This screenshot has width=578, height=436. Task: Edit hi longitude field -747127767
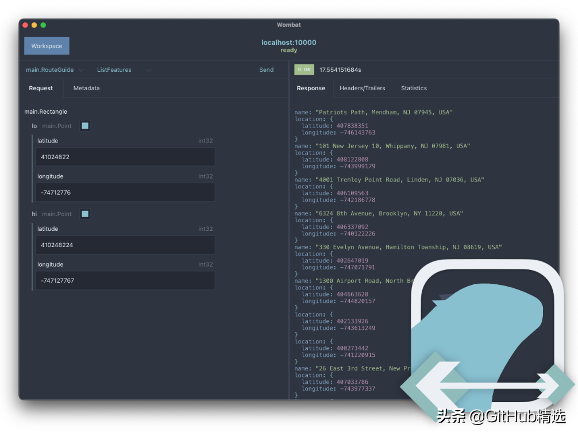click(125, 280)
